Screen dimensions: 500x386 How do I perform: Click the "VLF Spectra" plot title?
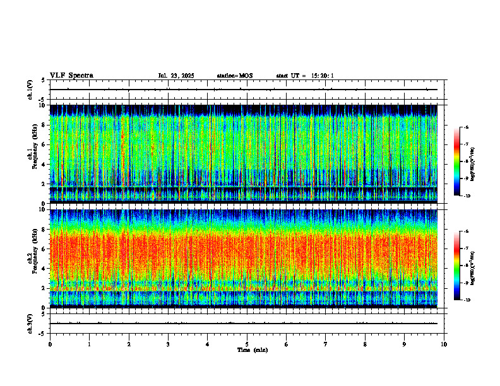pyautogui.click(x=71, y=76)
